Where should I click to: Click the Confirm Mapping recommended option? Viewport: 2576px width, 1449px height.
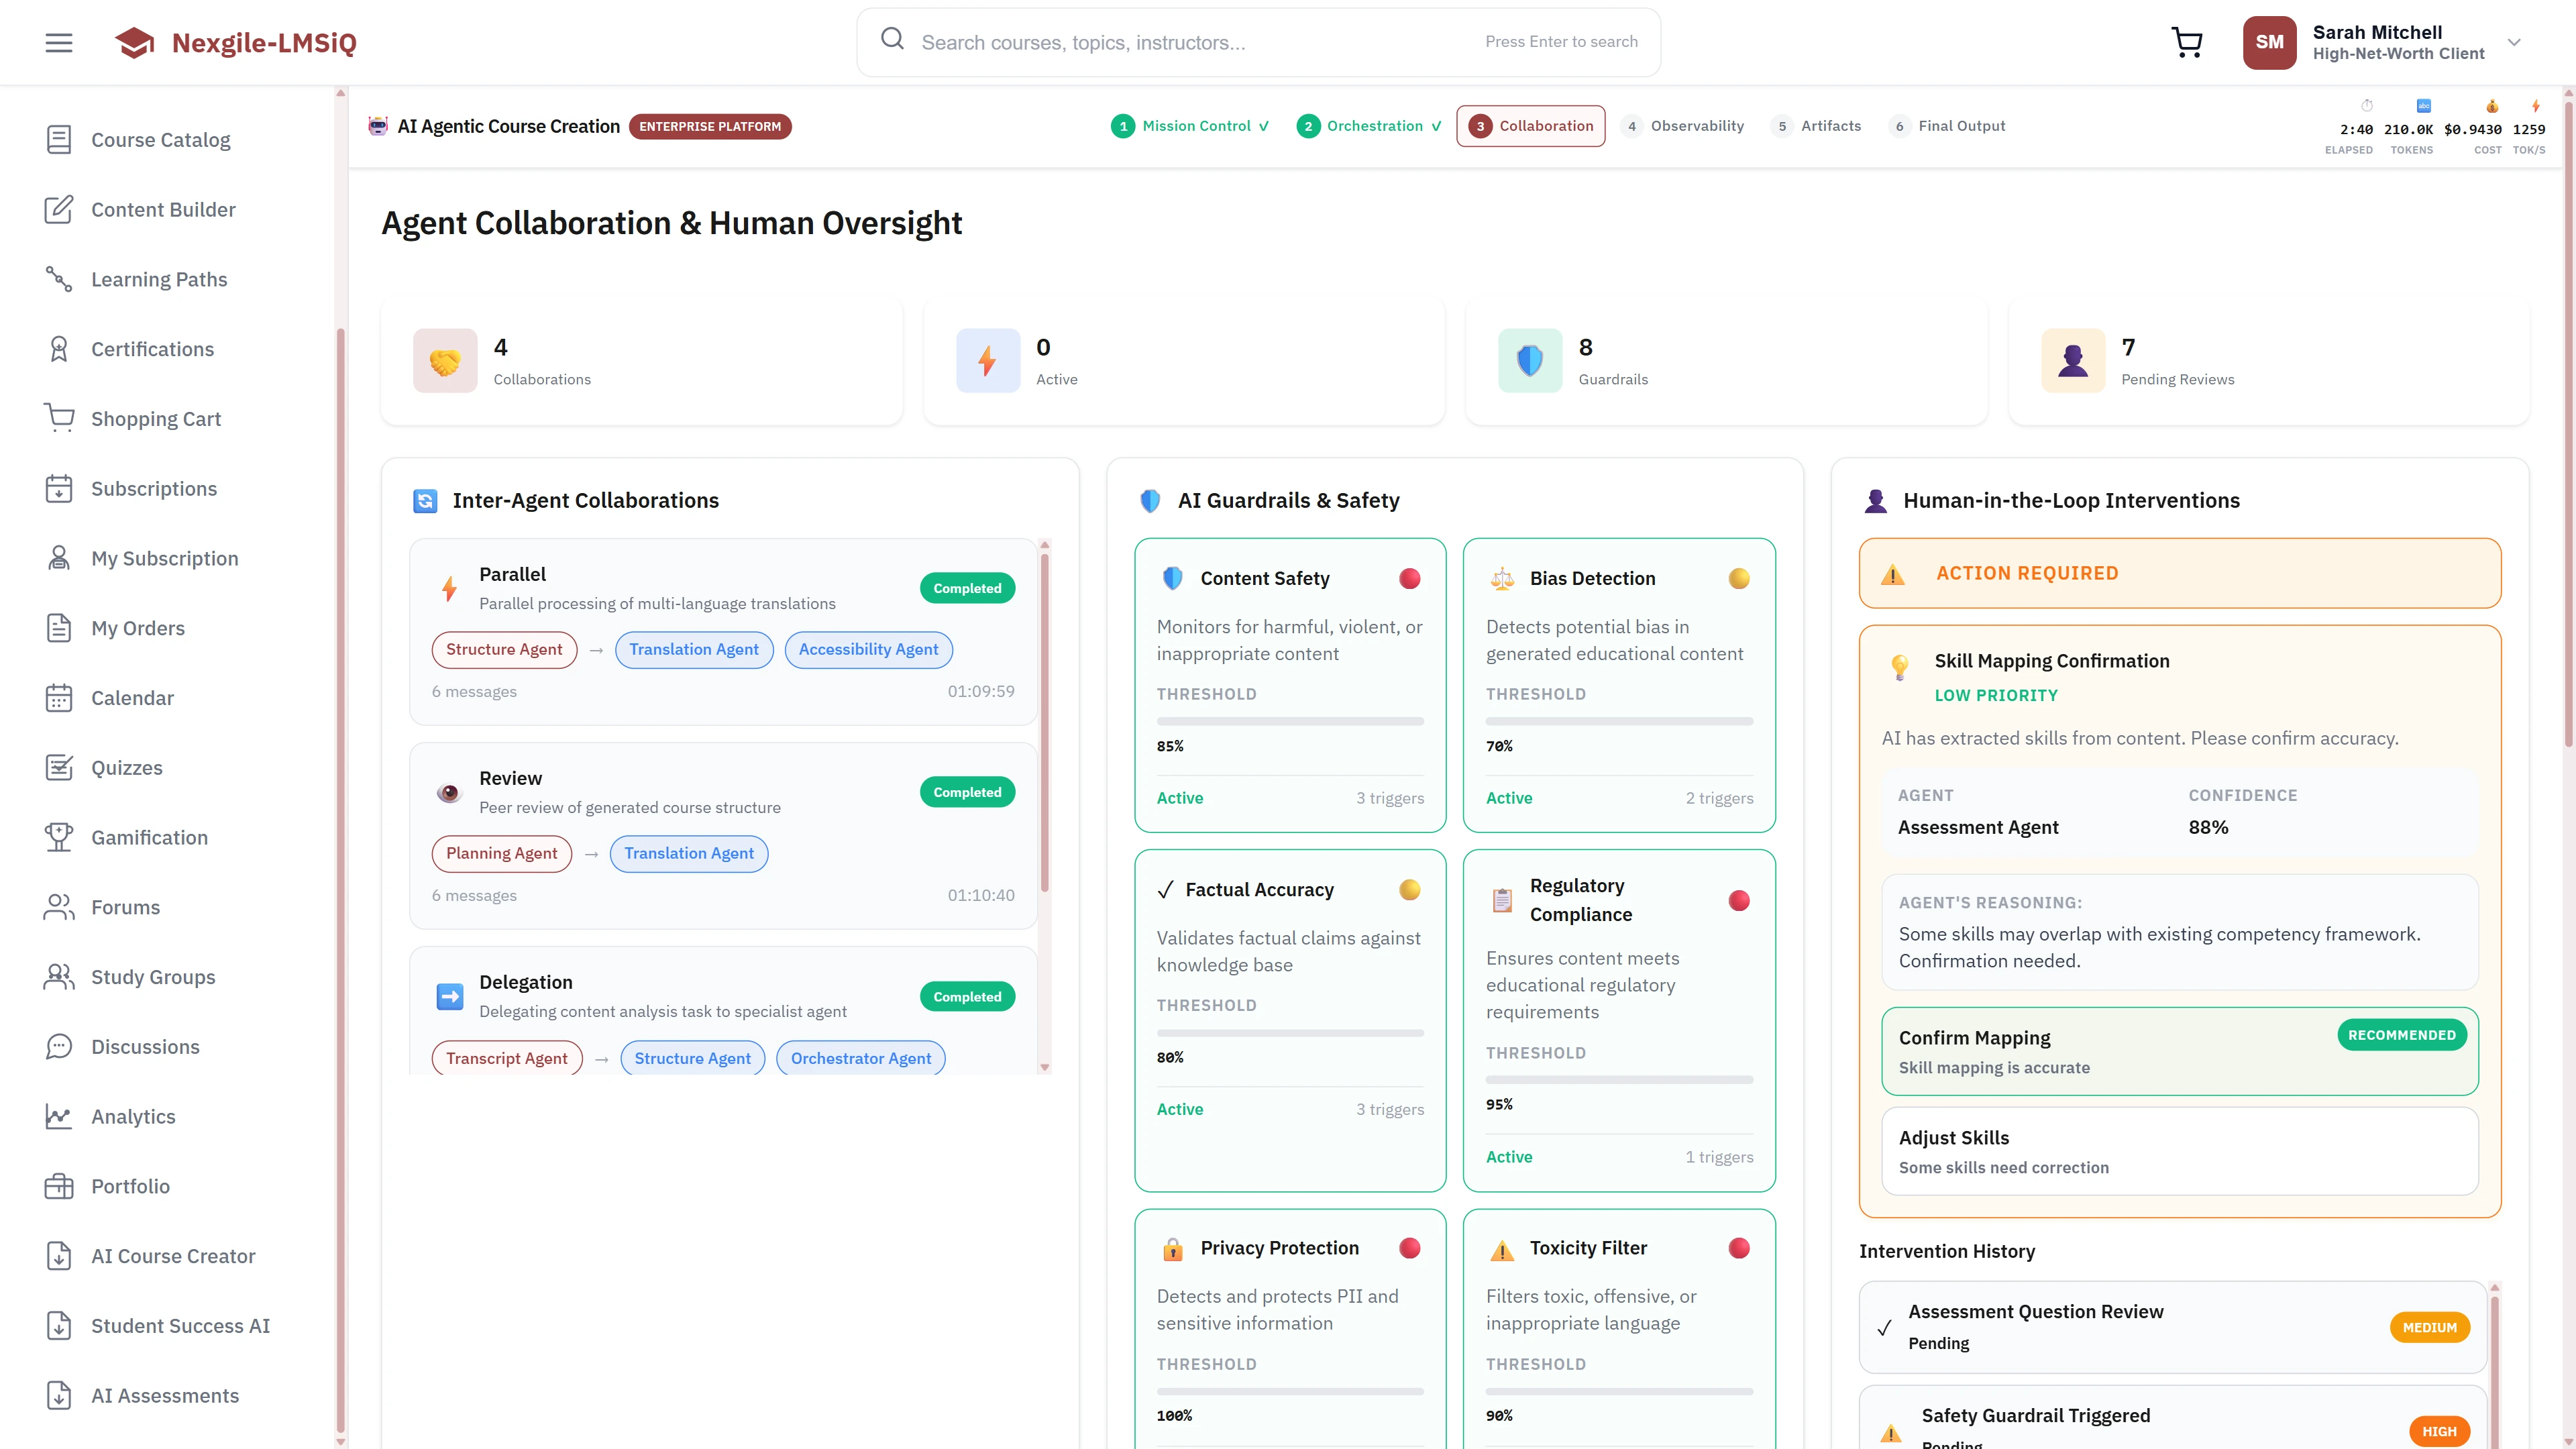[x=2178, y=1050]
